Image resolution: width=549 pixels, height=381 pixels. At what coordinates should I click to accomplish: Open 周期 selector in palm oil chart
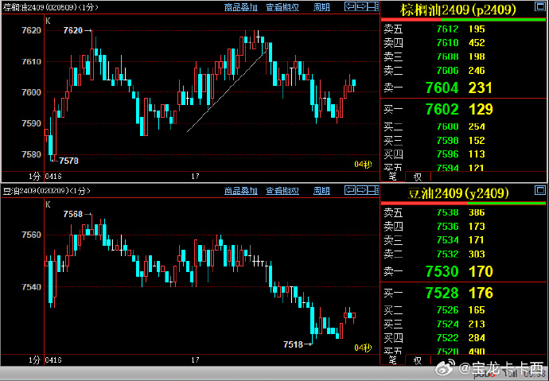[x=321, y=7]
